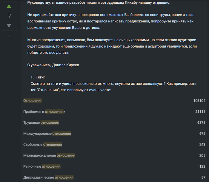
Task: Collapse the post using dash button
Action: [x=9, y=37]
